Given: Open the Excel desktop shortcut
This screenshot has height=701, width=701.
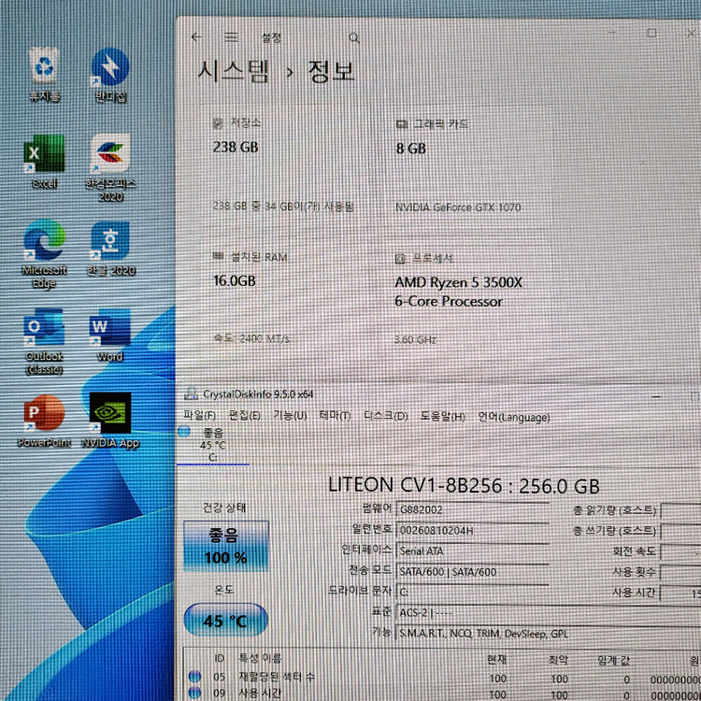Looking at the screenshot, I should 44,162.
